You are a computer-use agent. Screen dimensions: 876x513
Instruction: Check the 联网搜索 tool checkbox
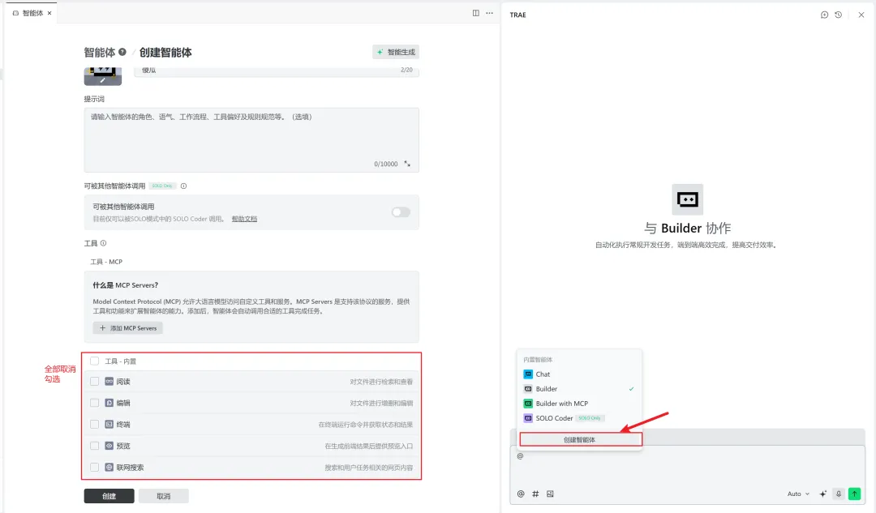click(x=94, y=468)
